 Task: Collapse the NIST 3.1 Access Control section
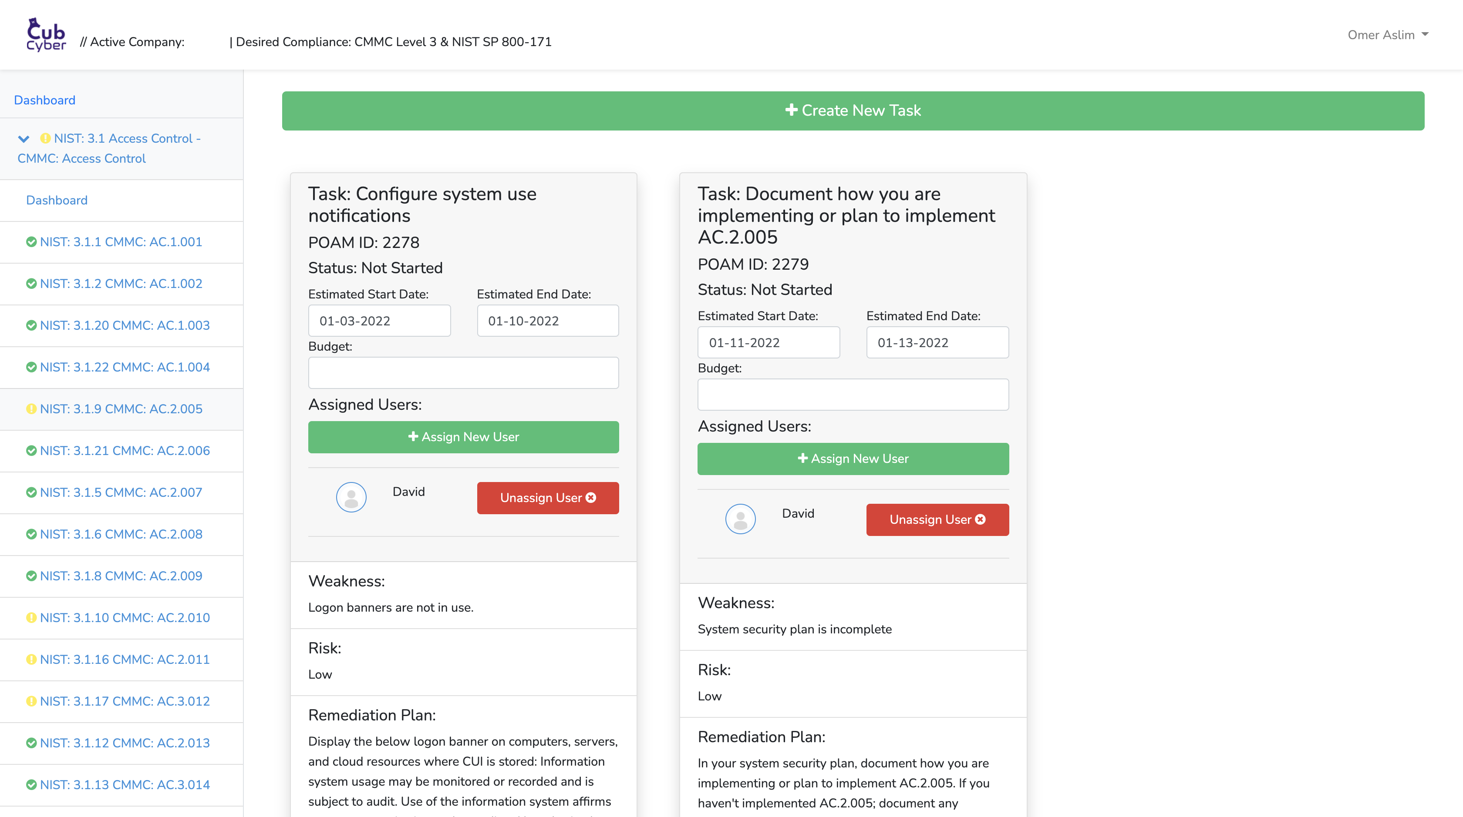(23, 139)
